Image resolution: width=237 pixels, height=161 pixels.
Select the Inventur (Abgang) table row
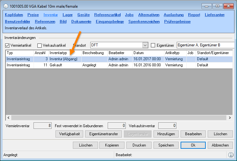pyautogui.click(x=97, y=59)
